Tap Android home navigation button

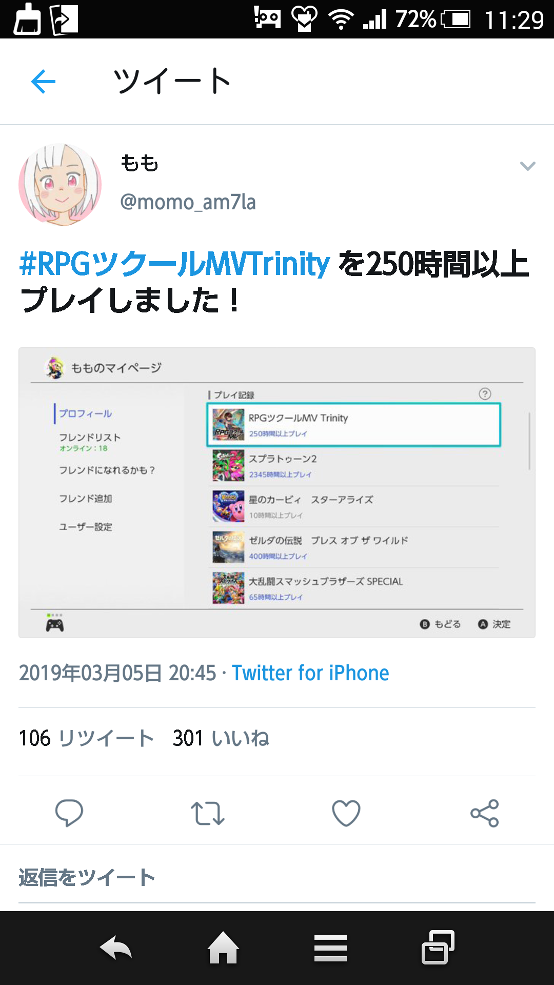pos(223,947)
